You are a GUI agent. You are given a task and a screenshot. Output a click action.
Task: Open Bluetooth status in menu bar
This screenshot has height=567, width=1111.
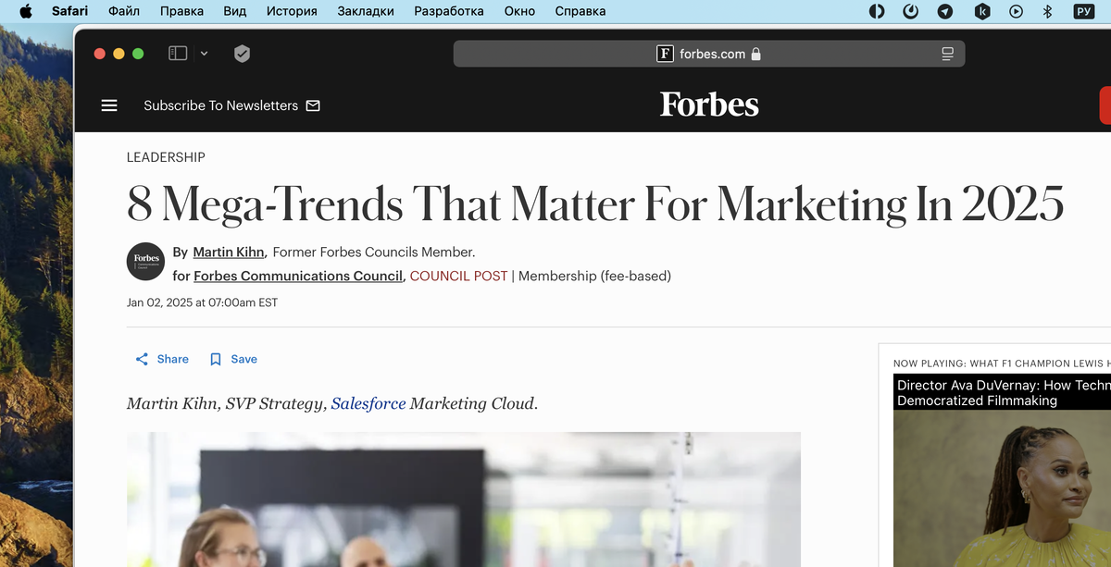point(1048,11)
